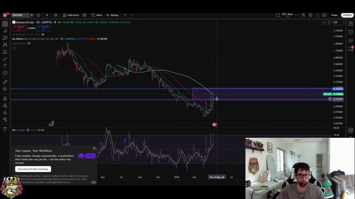355x199 pixels.
Task: Take a chart snapshot with camera icon
Action: [324, 15]
